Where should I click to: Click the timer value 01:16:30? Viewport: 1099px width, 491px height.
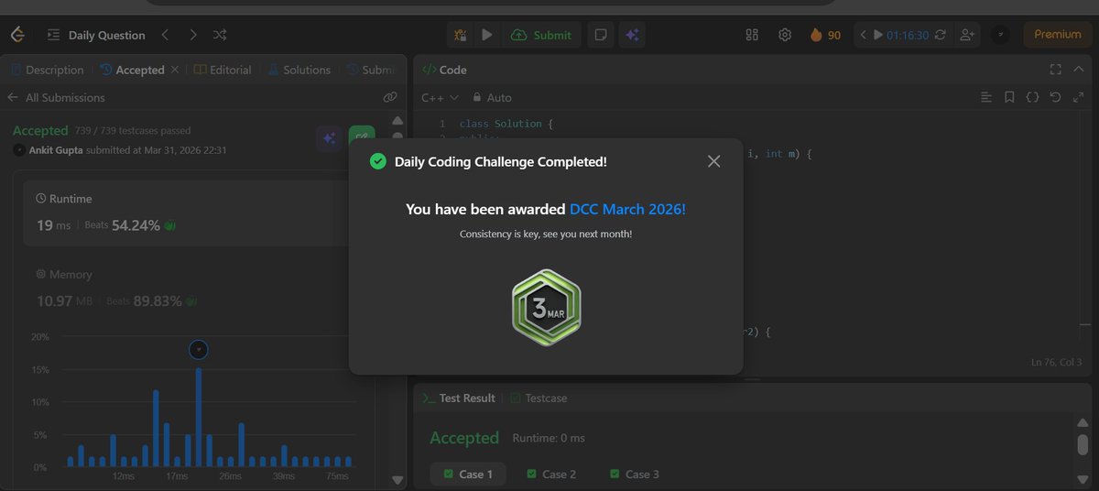tap(908, 35)
